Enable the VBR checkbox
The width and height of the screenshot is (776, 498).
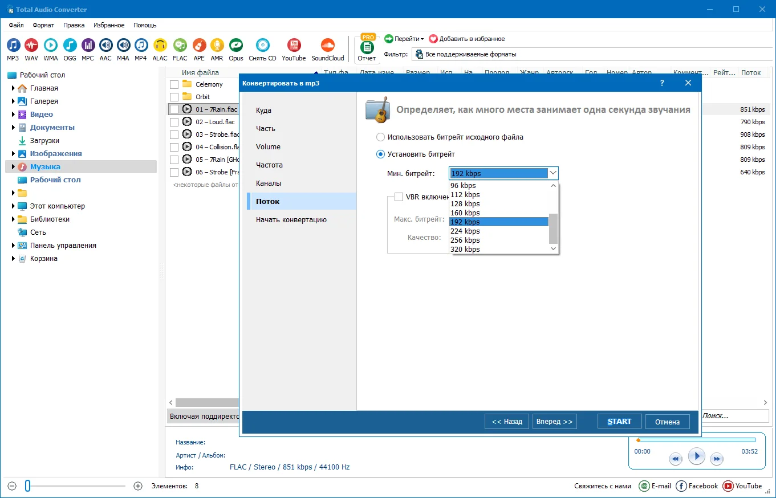(399, 197)
